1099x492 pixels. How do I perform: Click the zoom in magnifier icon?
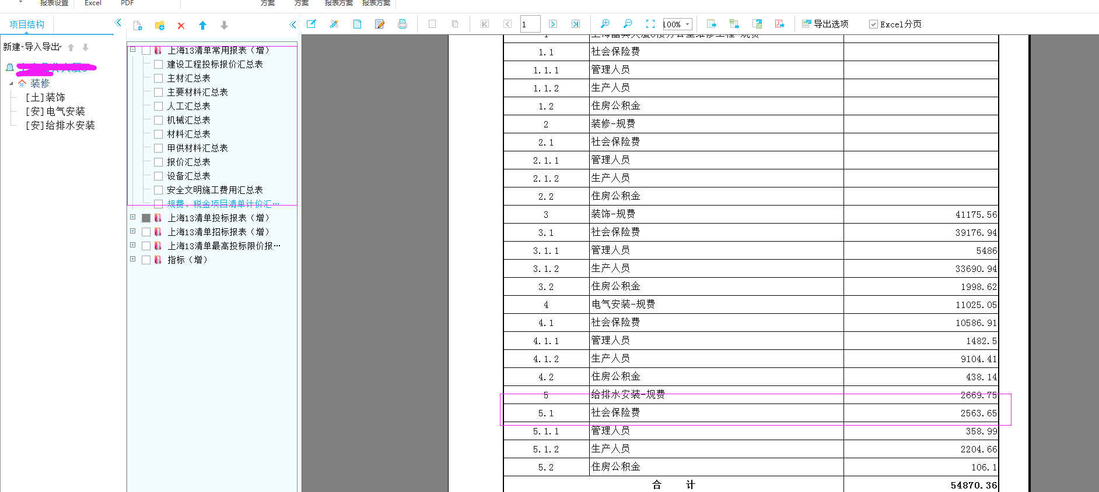605,24
